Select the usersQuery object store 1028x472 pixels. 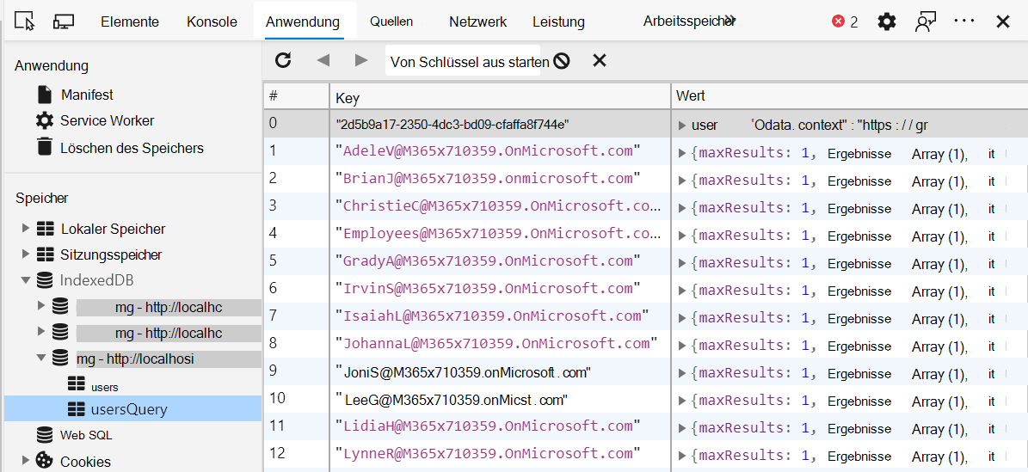[x=129, y=410]
